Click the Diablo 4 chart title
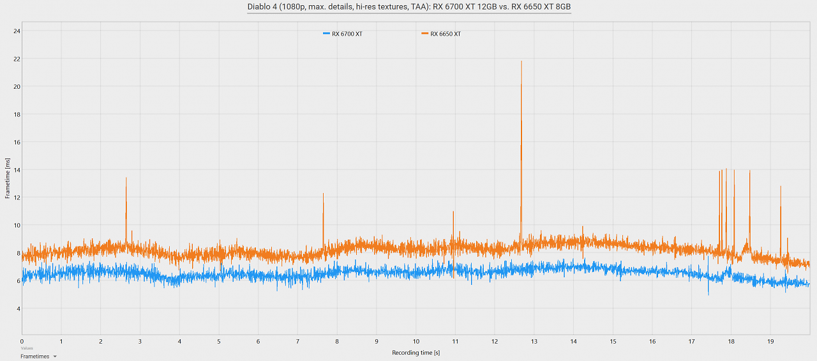The width and height of the screenshot is (817, 361). tap(409, 7)
